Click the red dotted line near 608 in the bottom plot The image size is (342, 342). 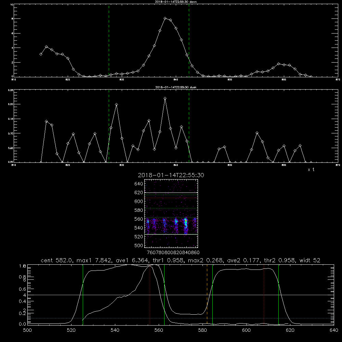[x=264, y=294]
